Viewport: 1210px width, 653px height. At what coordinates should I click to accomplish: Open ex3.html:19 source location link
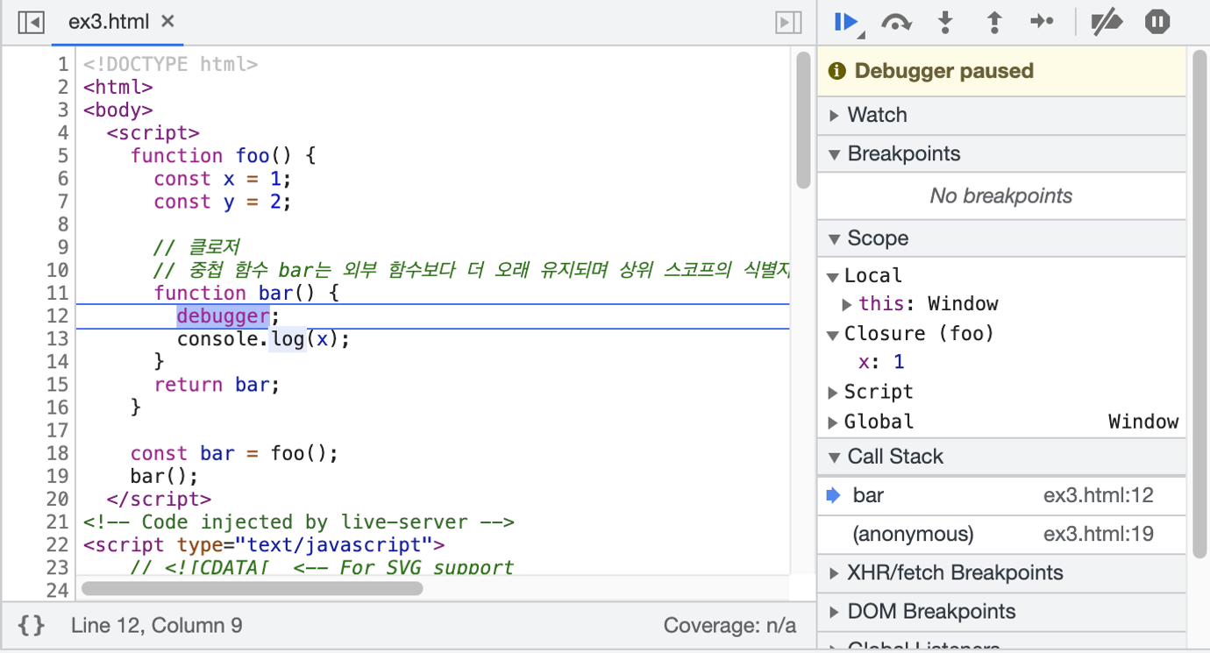1099,535
